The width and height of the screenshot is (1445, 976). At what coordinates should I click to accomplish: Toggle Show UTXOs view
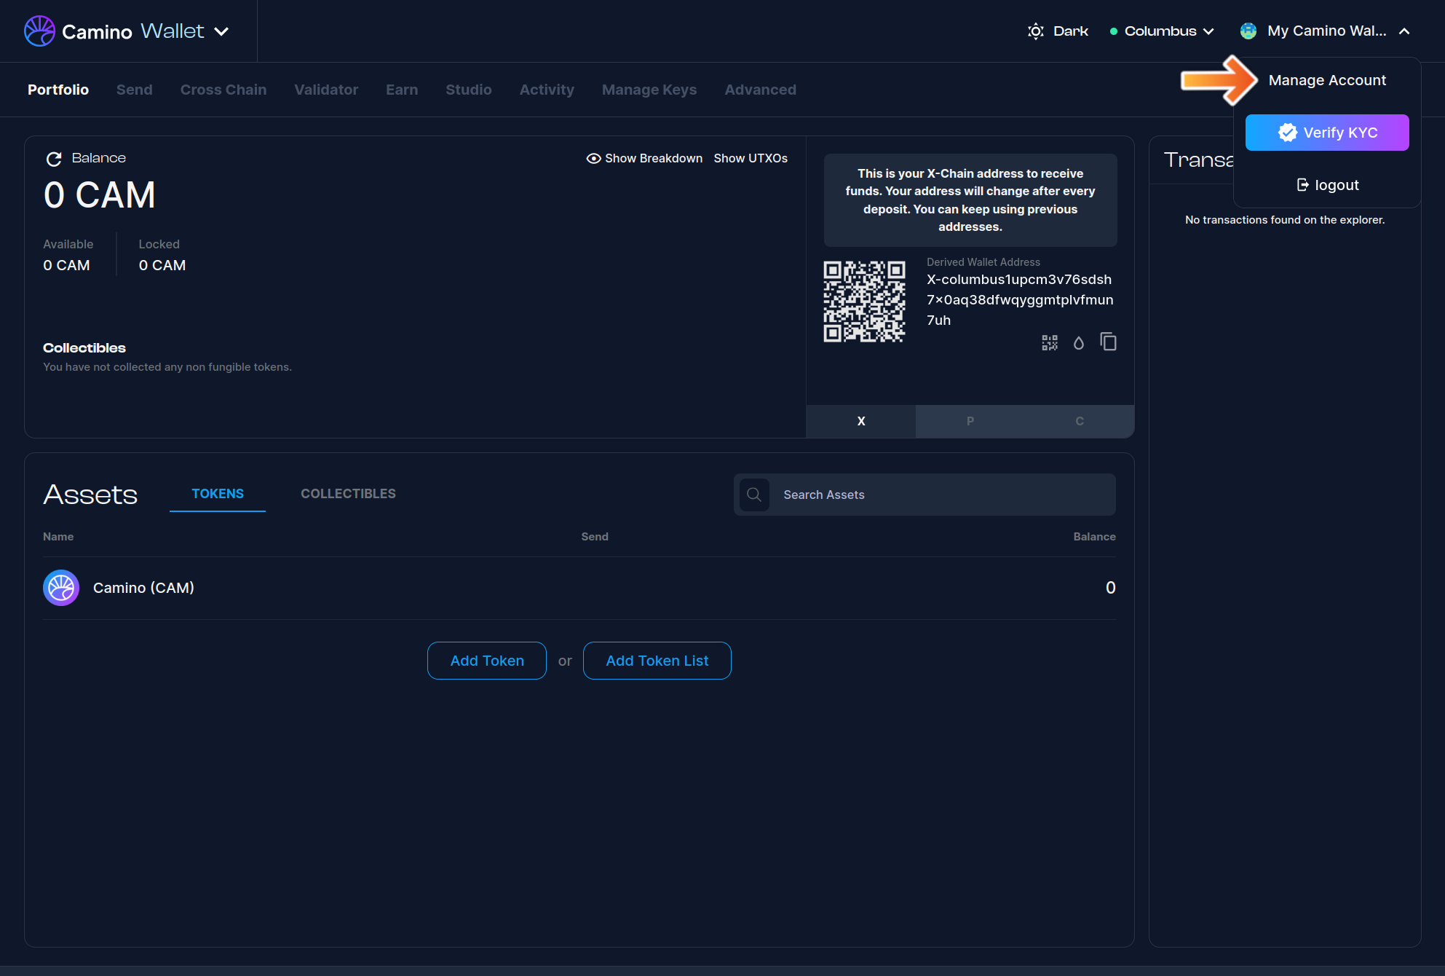tap(750, 158)
